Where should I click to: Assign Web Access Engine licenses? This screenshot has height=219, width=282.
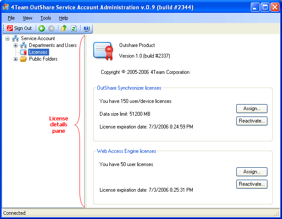click(252, 172)
